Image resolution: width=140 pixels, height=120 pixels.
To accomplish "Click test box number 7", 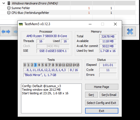I will tap(50, 65).
